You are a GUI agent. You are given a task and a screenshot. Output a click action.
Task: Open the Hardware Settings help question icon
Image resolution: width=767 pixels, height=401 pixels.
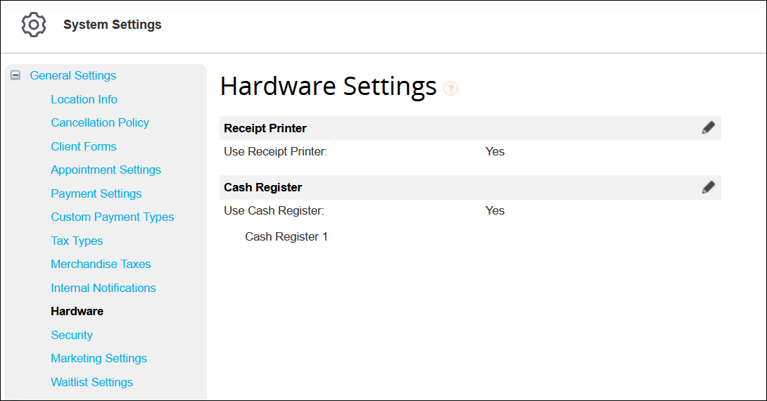coord(450,89)
